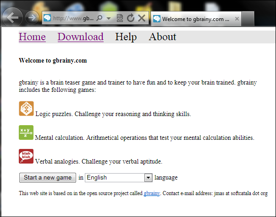The image size is (276, 217).
Task: Go forward with the browser Forward arrow
Action: (32, 17)
